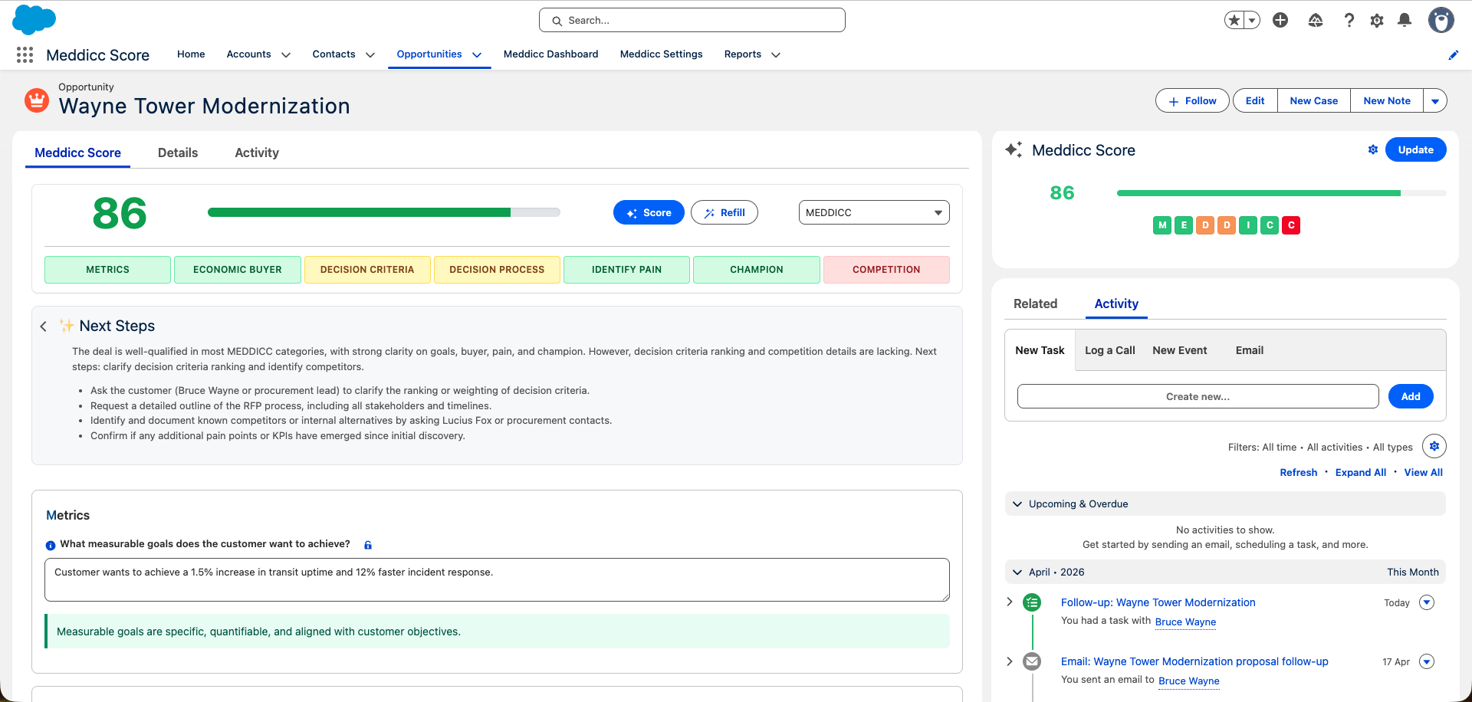Open Meddicc Dashboard nav item
This screenshot has height=702, width=1472.
[550, 54]
